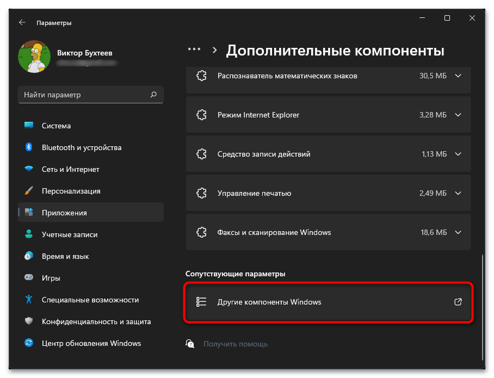Open Игры section
Viewport: 494px width, 378px height.
91,278
